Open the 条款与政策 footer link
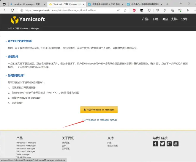Image resolution: width=196 pixels, height=162 pixels. pos(113,145)
